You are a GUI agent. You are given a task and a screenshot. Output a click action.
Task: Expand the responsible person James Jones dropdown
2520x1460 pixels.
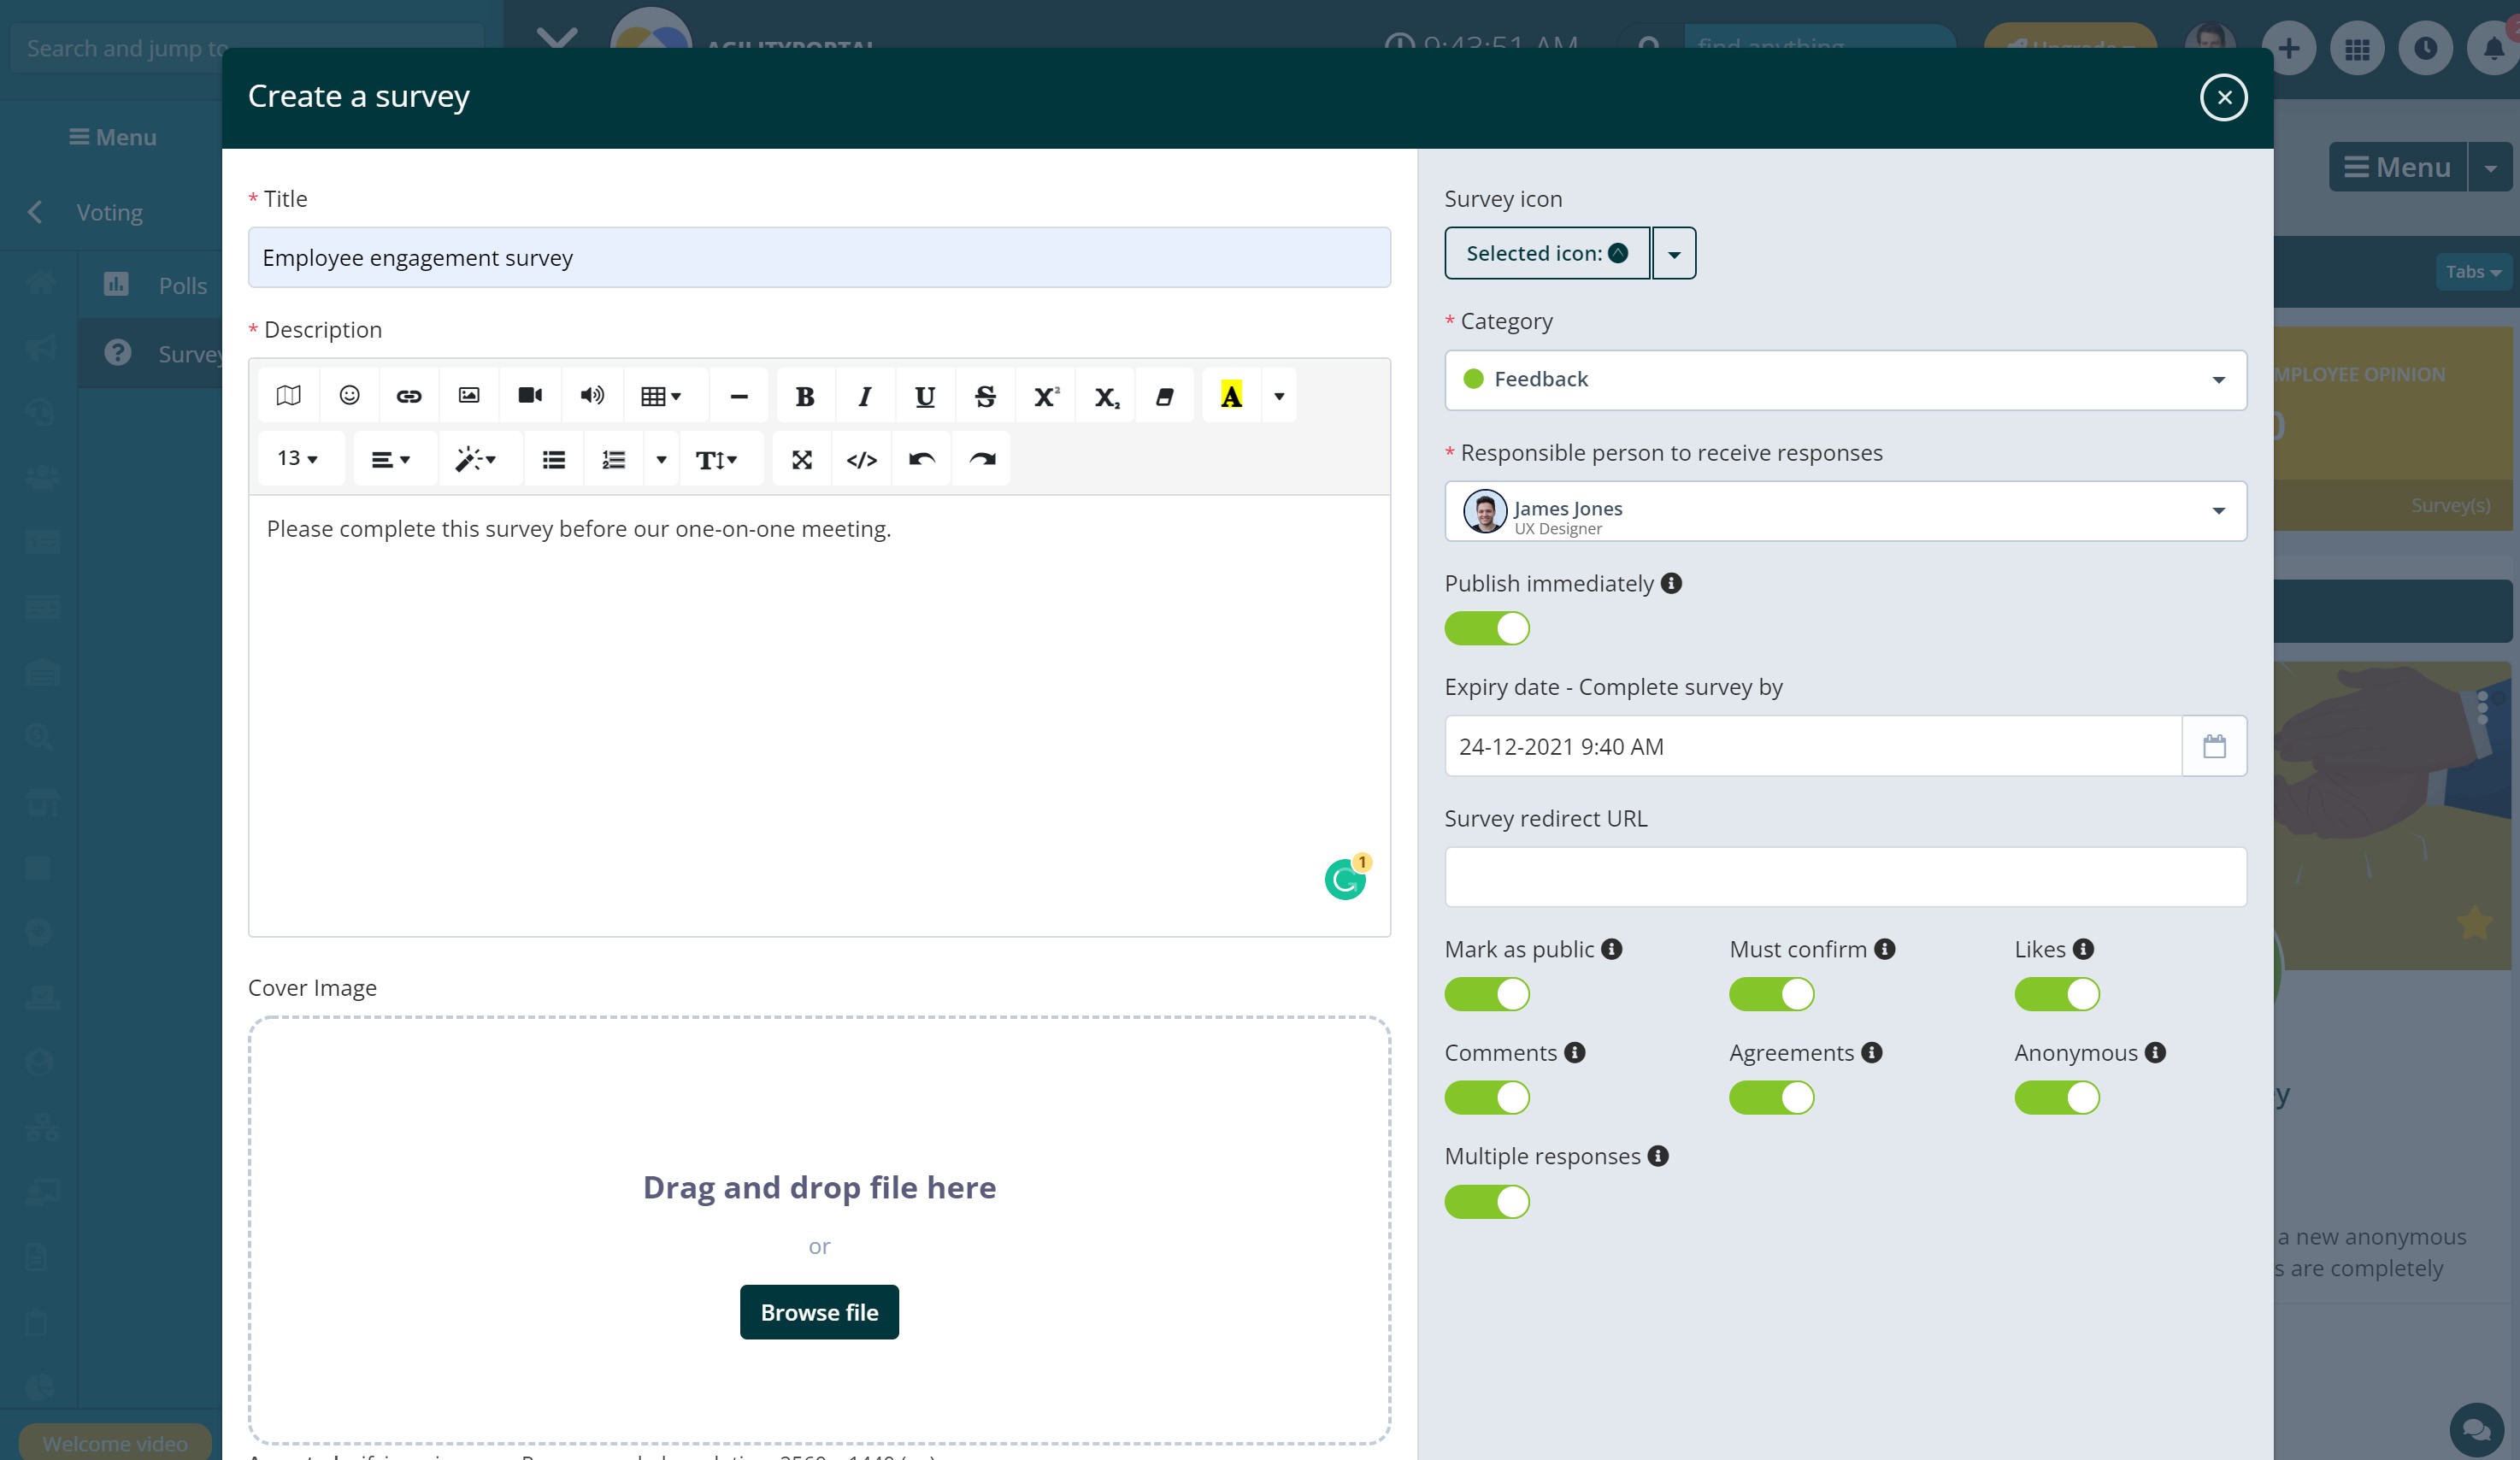(x=1844, y=512)
